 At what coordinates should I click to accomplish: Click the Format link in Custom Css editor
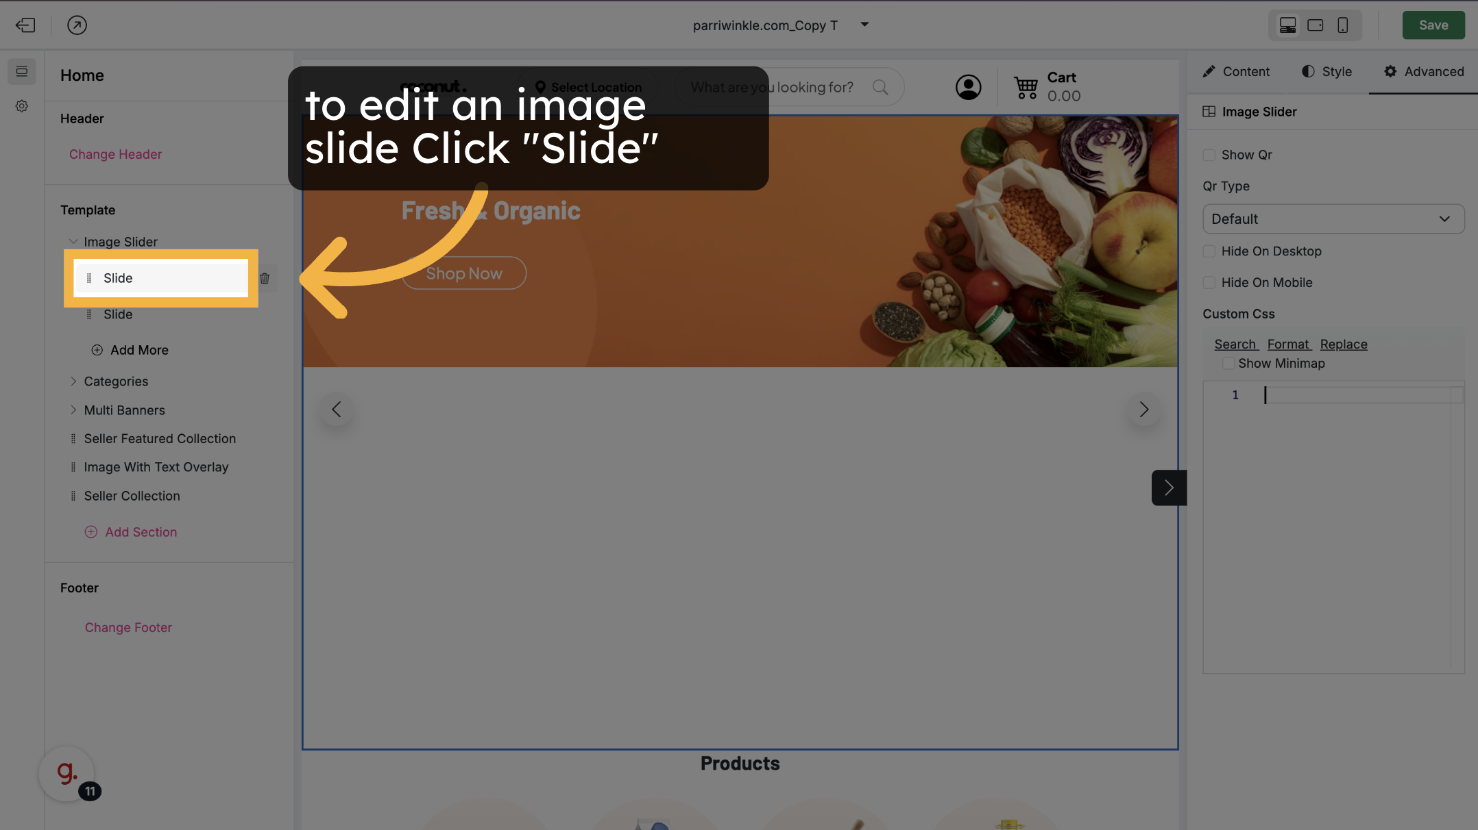point(1289,344)
